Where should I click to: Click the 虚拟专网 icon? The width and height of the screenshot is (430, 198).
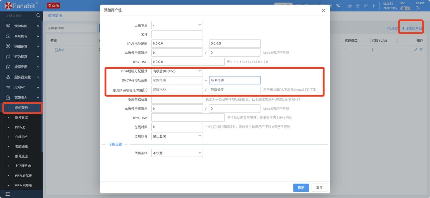coord(8,67)
